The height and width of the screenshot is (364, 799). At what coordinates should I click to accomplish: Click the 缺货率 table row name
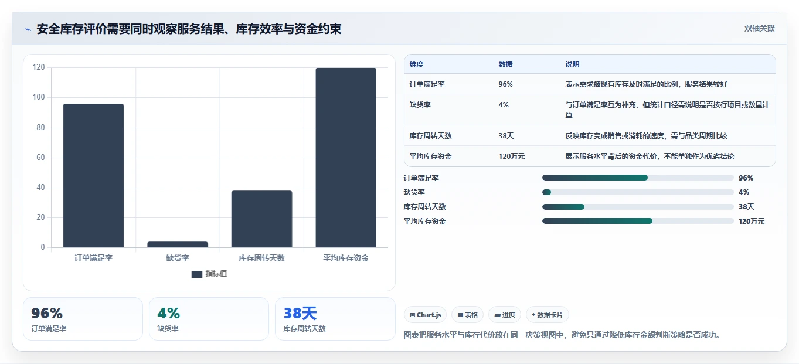coord(420,105)
